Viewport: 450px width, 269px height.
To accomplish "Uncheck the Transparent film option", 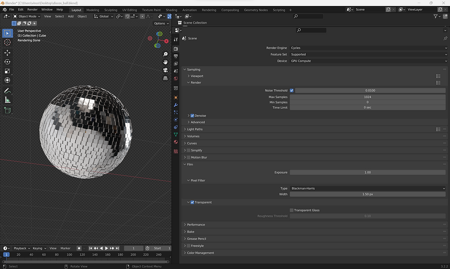I will [192, 202].
